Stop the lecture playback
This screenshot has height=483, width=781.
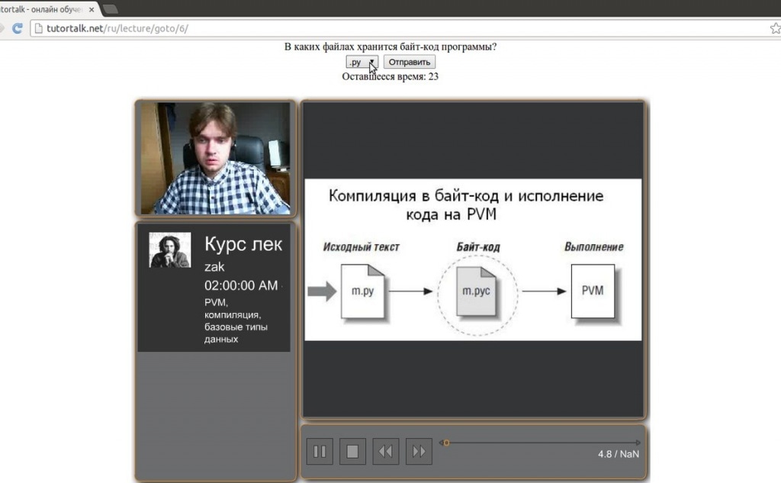click(x=352, y=451)
